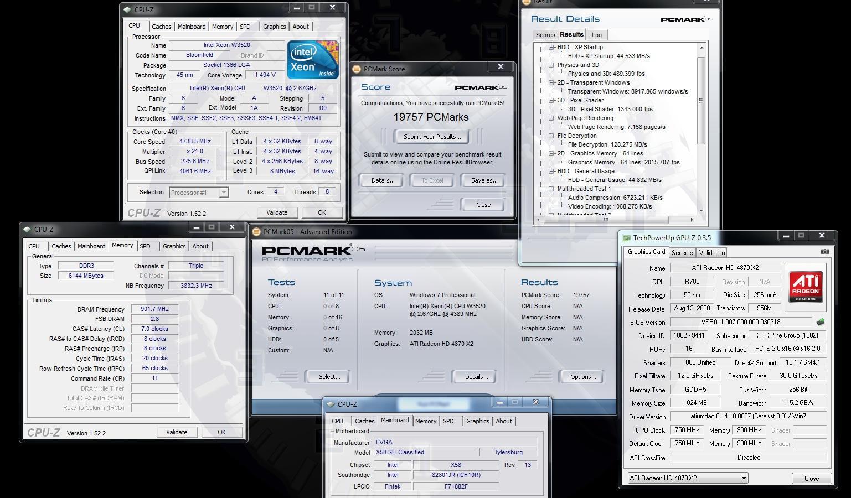Save the BIOS using the green chip icon

821,321
